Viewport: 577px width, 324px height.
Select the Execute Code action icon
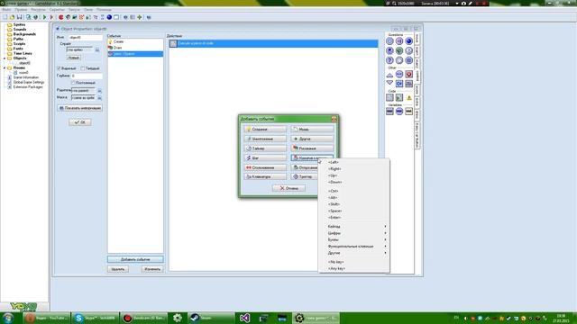click(389, 97)
